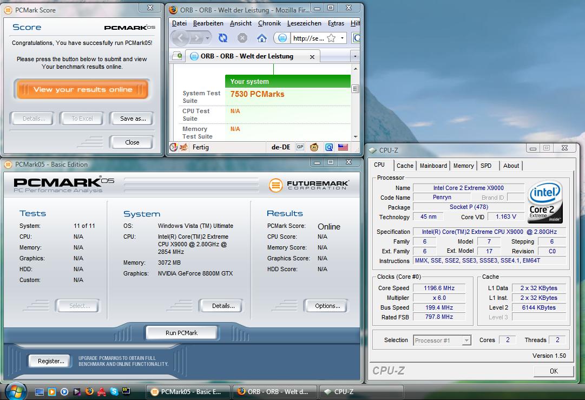Close the ORB - Welt der Leistung tab
585x400 pixels.
tap(312, 57)
